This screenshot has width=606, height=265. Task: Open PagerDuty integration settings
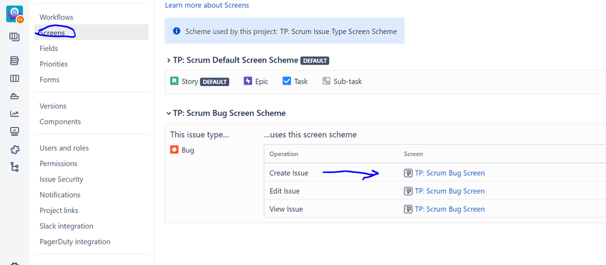(x=75, y=242)
